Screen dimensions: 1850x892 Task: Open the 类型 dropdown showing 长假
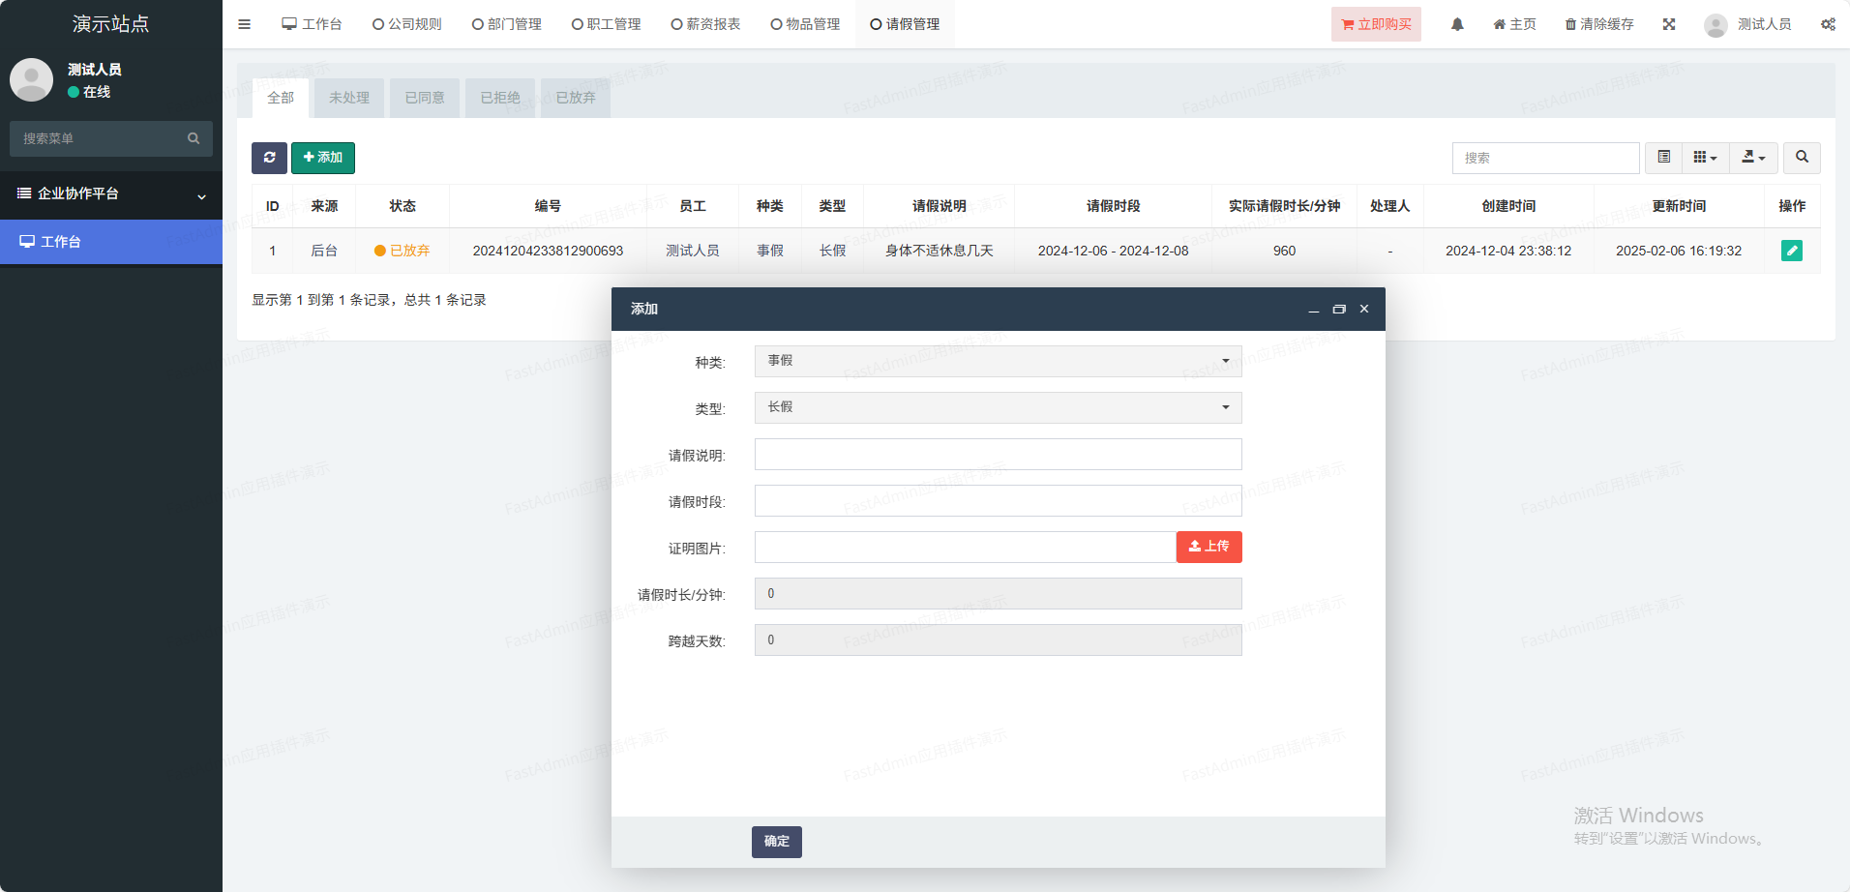click(998, 407)
